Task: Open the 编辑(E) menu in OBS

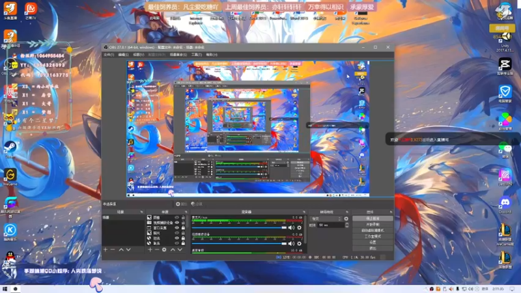Action: pos(123,55)
